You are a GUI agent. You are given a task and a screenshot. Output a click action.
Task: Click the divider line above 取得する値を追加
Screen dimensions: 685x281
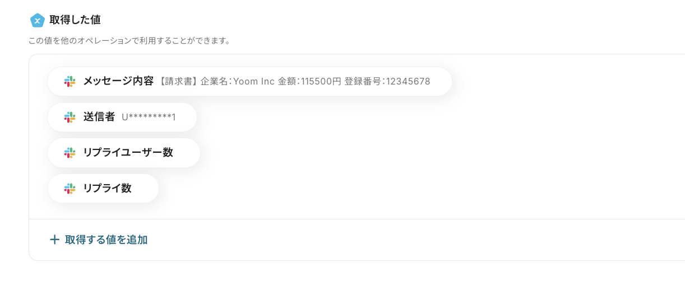[x=336, y=219]
